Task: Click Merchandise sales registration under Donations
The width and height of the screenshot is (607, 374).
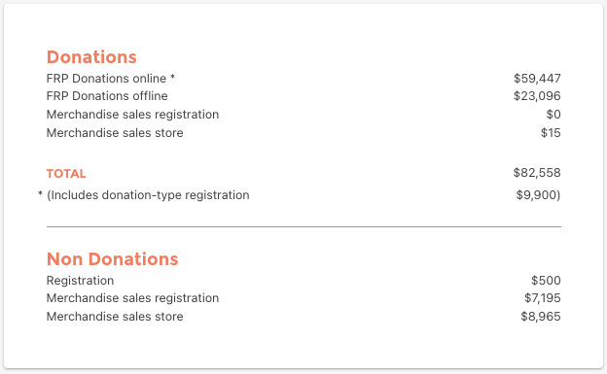Action: pyautogui.click(x=132, y=115)
